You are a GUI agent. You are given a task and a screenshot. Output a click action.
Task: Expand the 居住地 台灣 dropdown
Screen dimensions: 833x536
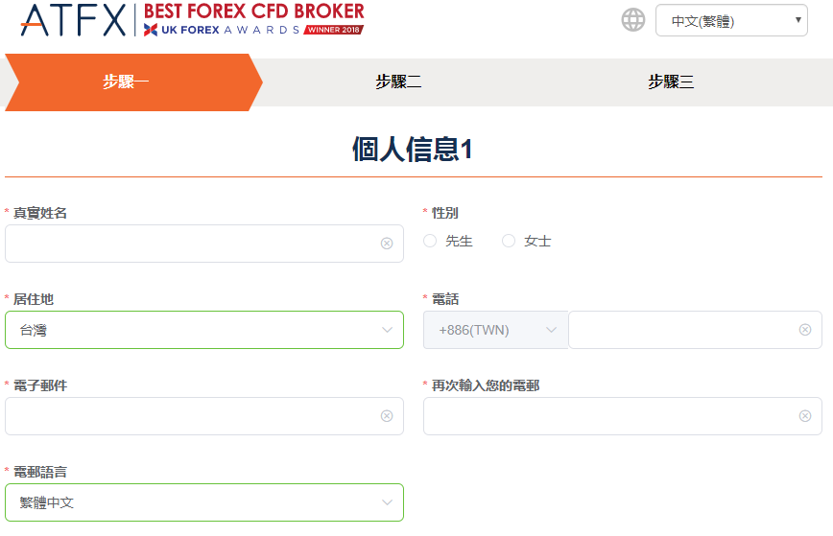pos(203,330)
